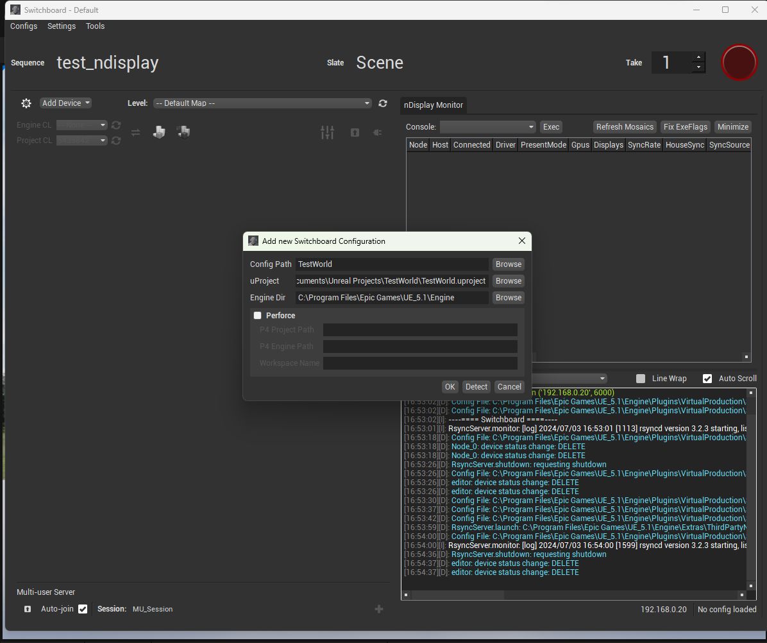Click the sync changelist arrows icon
The height and width of the screenshot is (643, 767).
click(x=135, y=133)
